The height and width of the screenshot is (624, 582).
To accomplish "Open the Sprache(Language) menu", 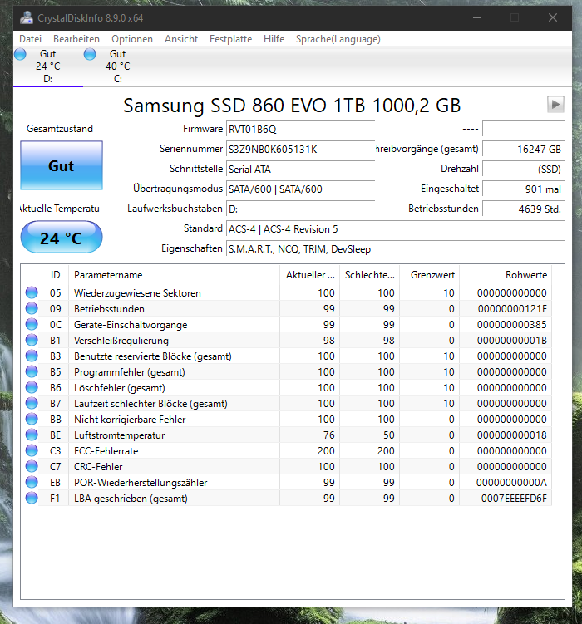I will point(338,39).
